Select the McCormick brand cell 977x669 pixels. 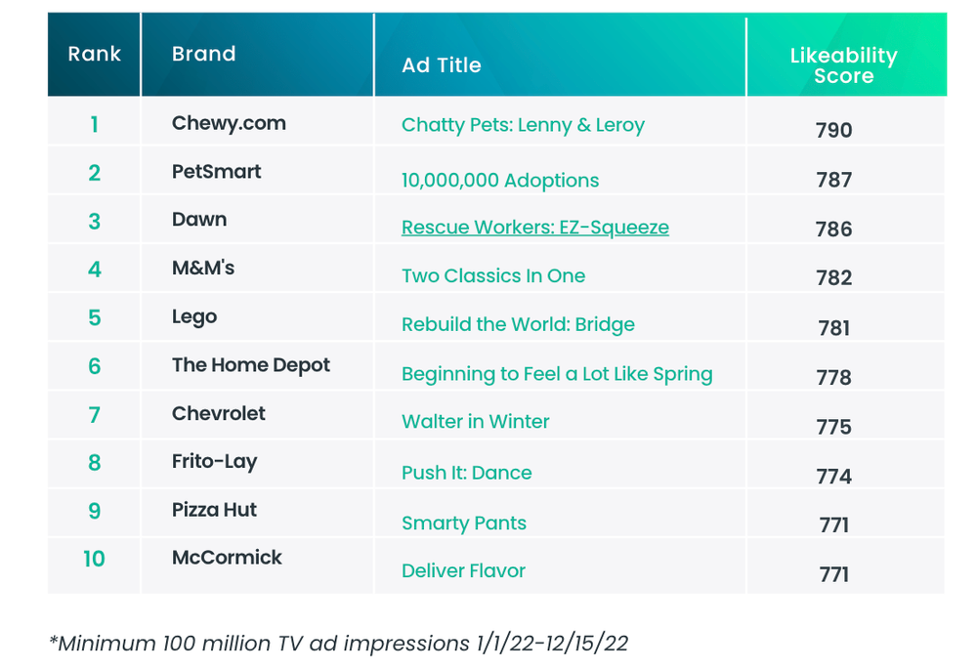[227, 558]
